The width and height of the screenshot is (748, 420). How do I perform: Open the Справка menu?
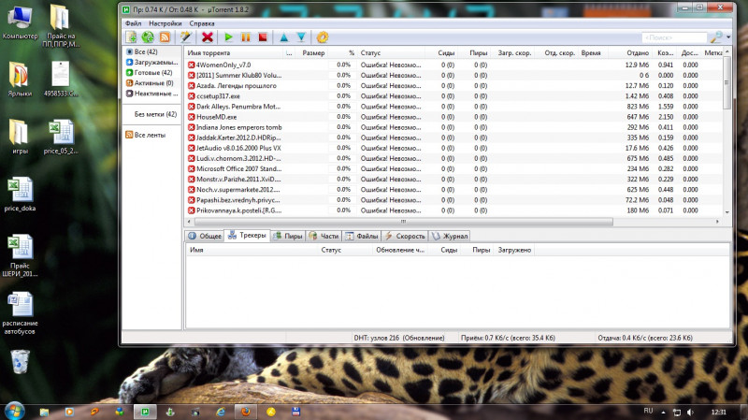click(x=202, y=23)
